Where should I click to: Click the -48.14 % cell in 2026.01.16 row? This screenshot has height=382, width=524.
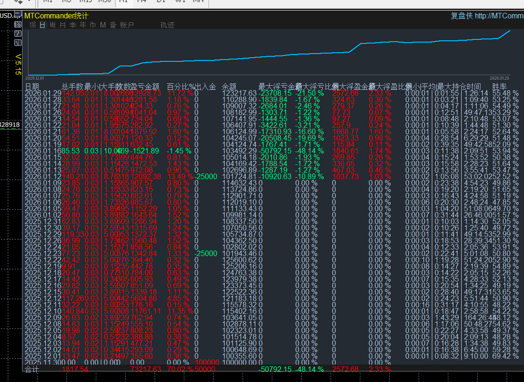point(309,151)
